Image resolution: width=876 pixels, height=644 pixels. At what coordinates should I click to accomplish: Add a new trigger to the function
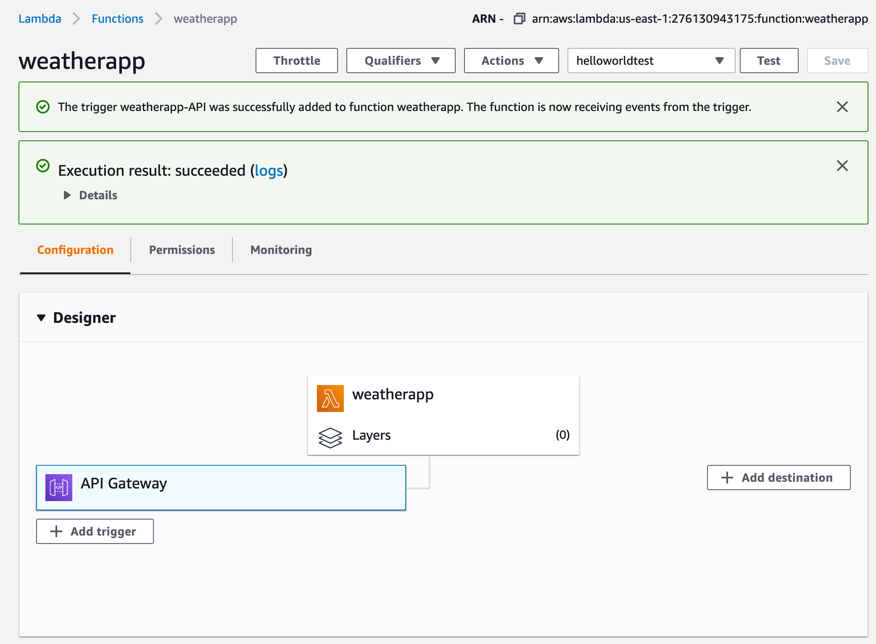(x=95, y=531)
